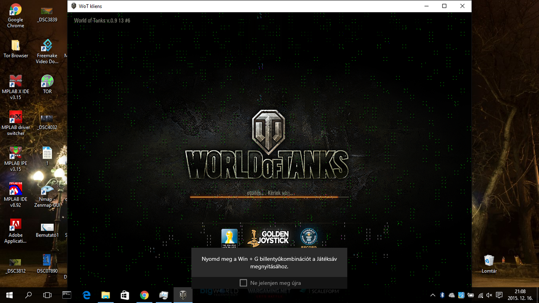Click the 'Nyomd meg a Win + G' message
Image resolution: width=539 pixels, height=303 pixels.
point(269,263)
